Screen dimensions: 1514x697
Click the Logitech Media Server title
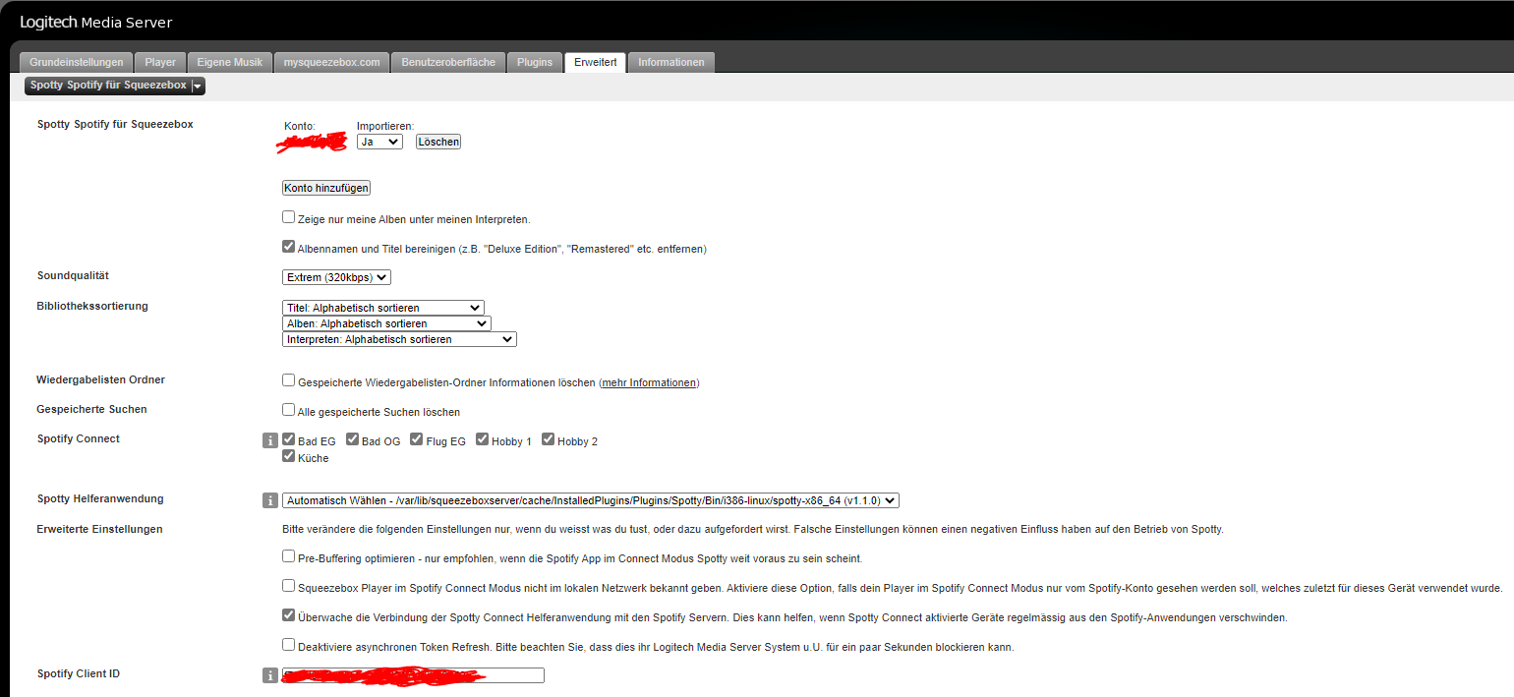(95, 22)
